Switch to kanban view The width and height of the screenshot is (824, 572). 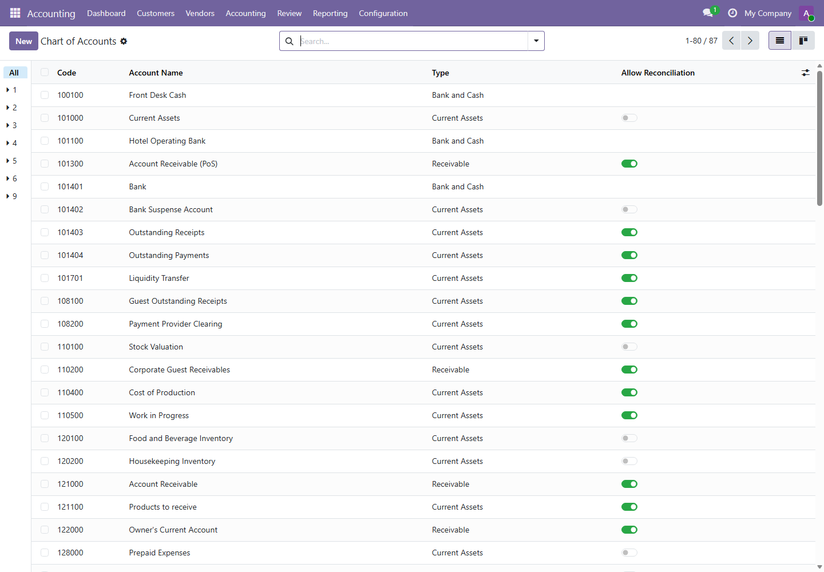coord(803,41)
